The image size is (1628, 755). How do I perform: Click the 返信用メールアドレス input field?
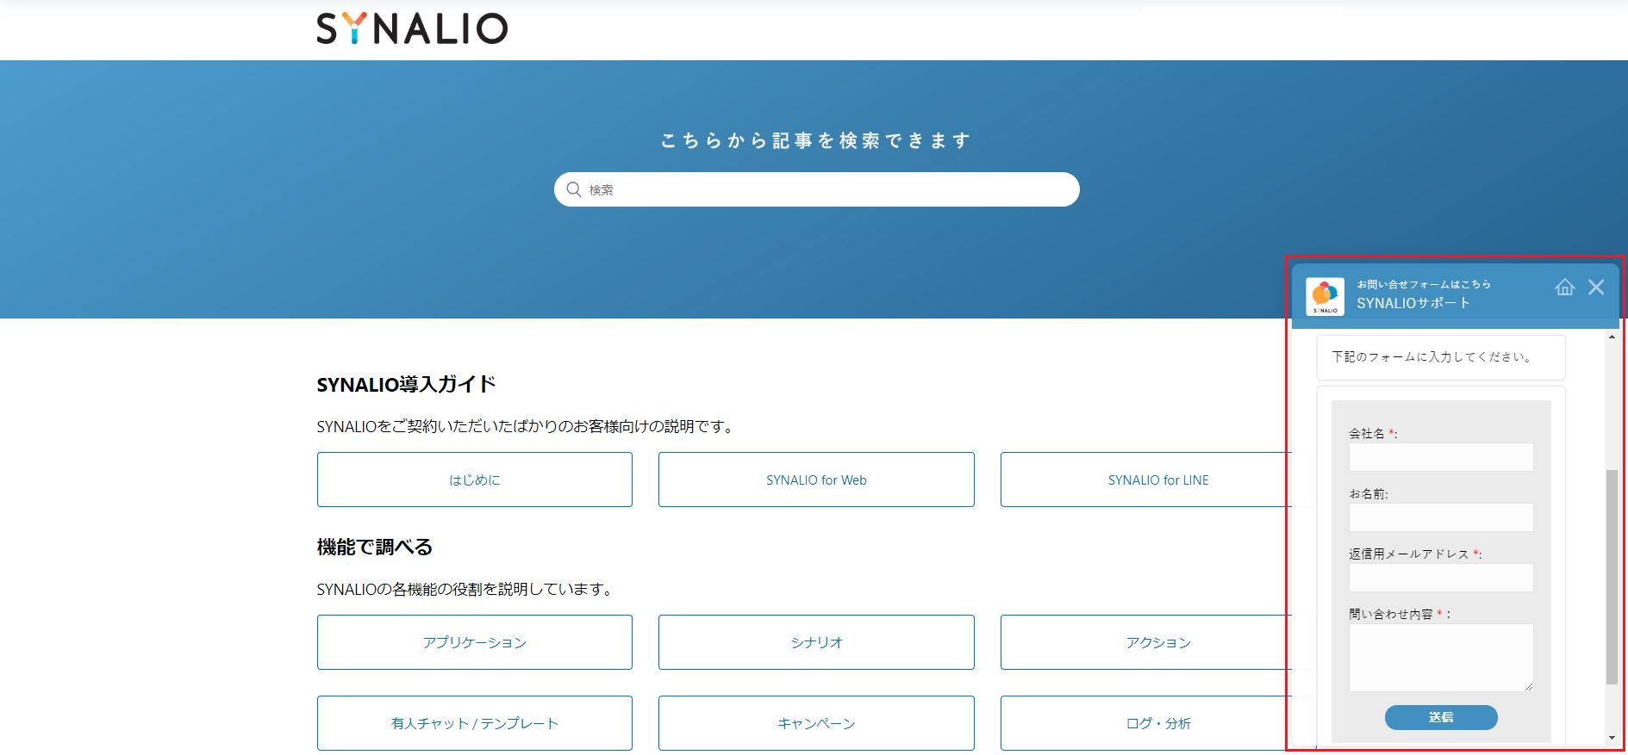1441,578
